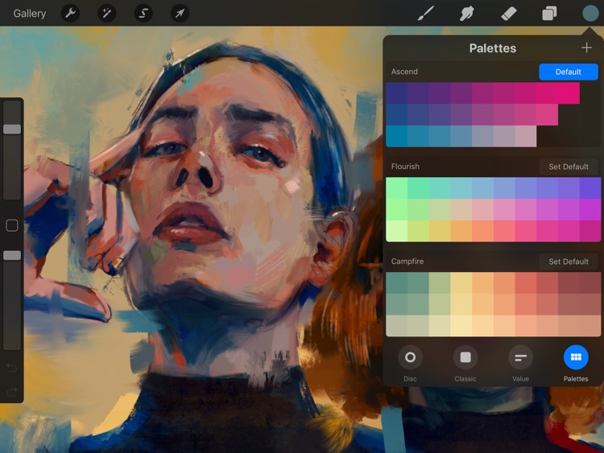Viewport: 604px width, 453px height.
Task: Set Campfire palette as default
Action: point(568,262)
